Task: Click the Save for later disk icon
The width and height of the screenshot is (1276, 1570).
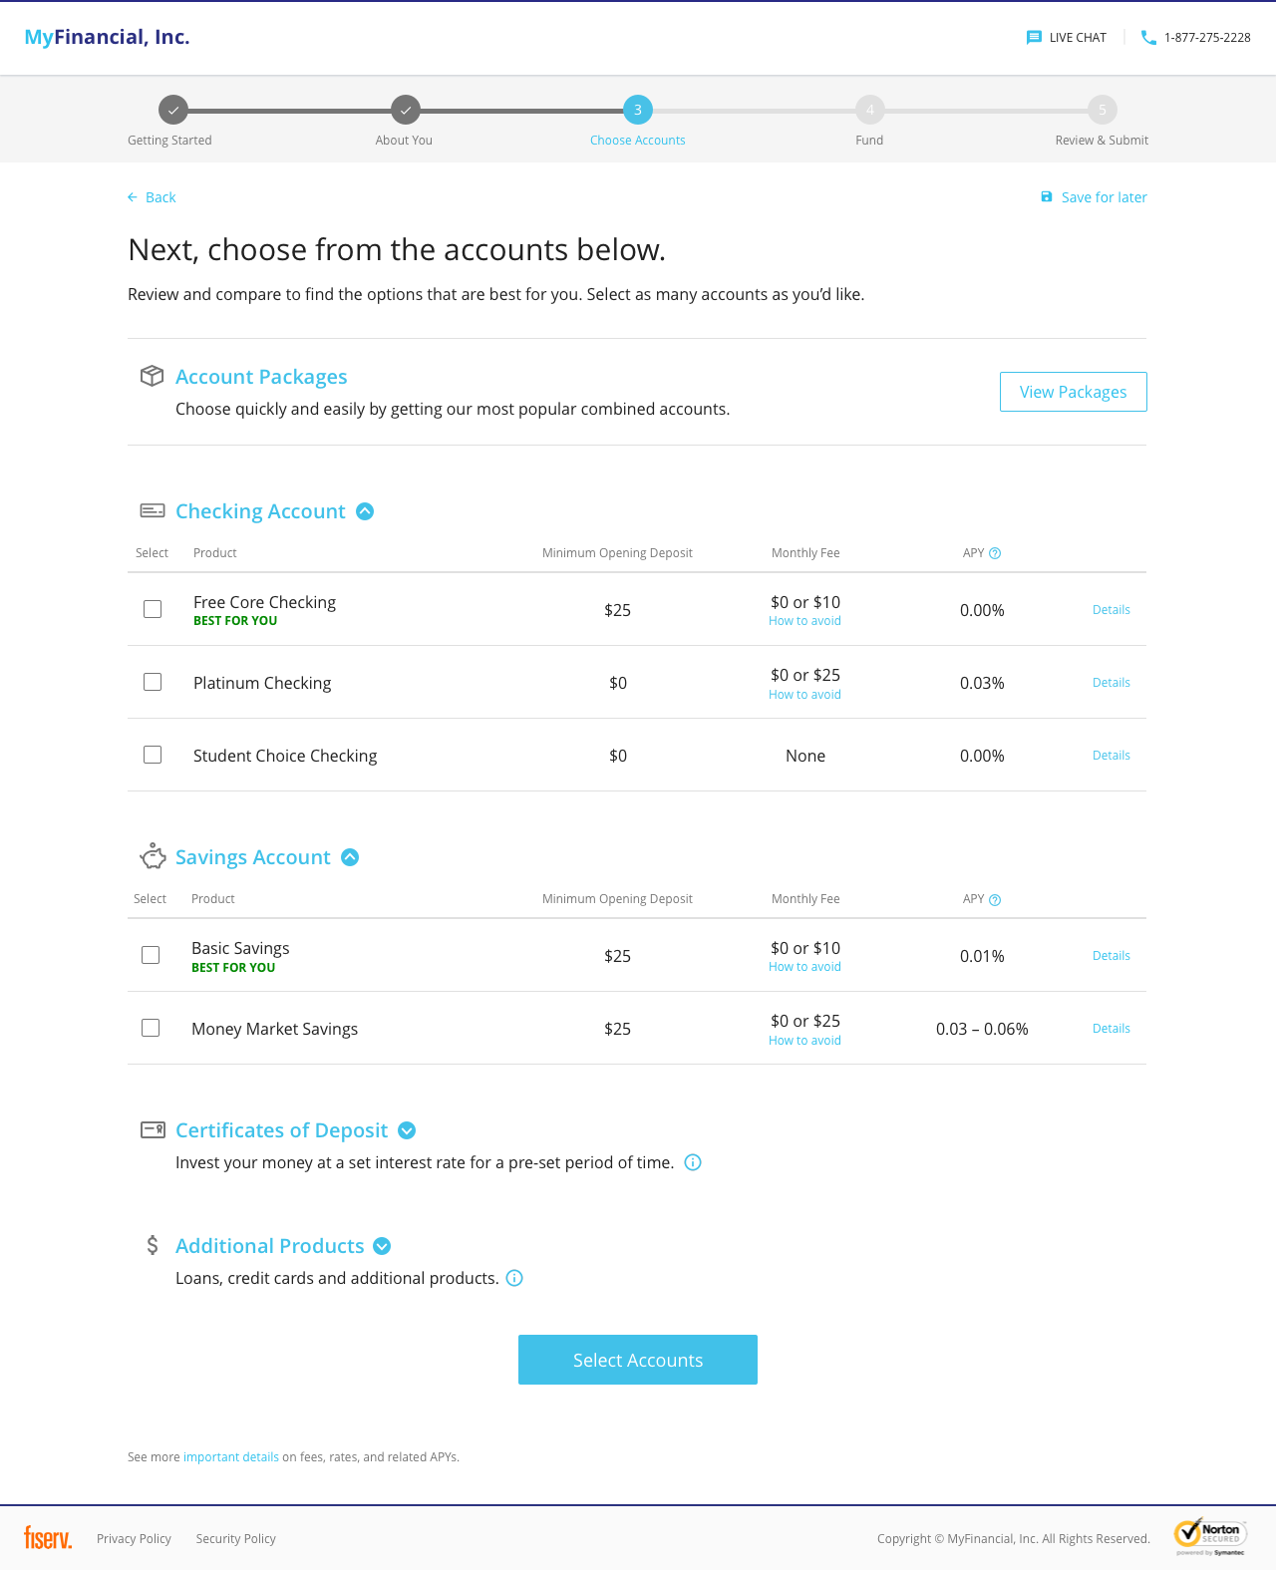Action: coord(1047,197)
